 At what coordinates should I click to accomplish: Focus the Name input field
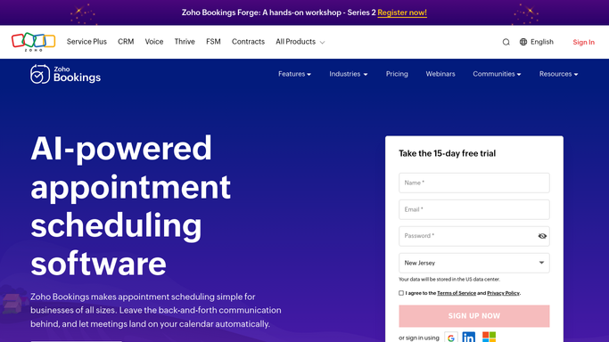coord(473,183)
